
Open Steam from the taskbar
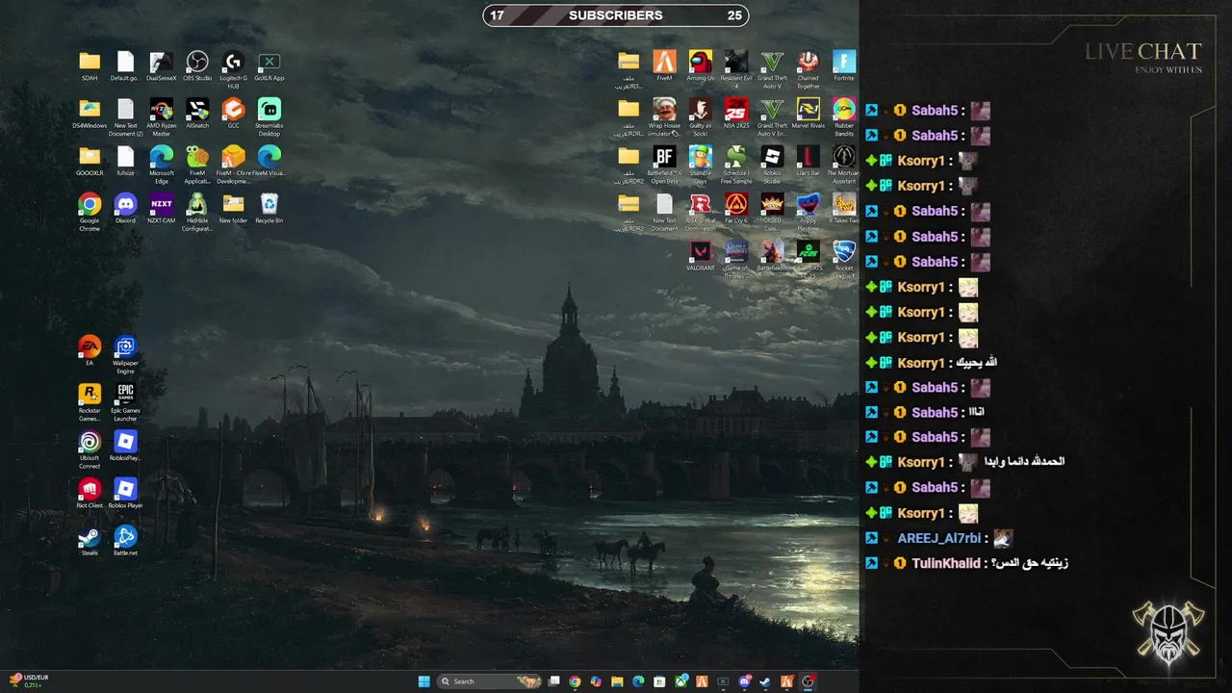(765, 681)
